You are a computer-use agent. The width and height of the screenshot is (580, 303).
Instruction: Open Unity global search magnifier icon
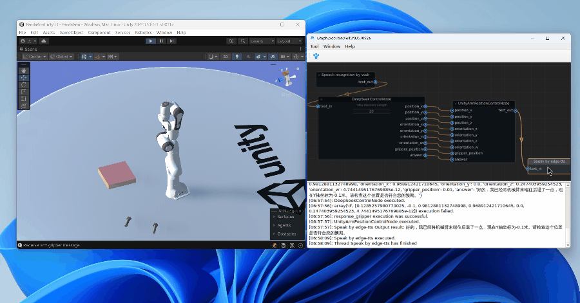(x=243, y=41)
